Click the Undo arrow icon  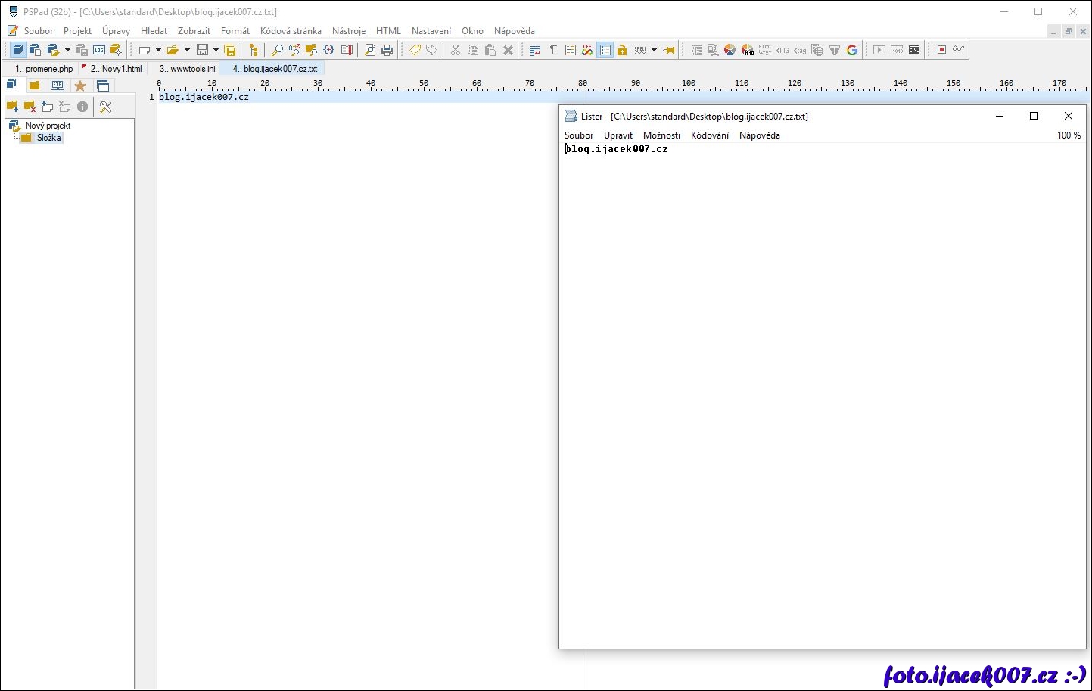[415, 50]
